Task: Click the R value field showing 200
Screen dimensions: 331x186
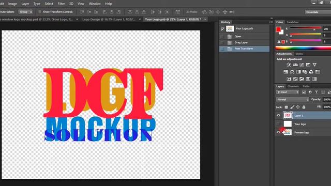Action: point(326,29)
